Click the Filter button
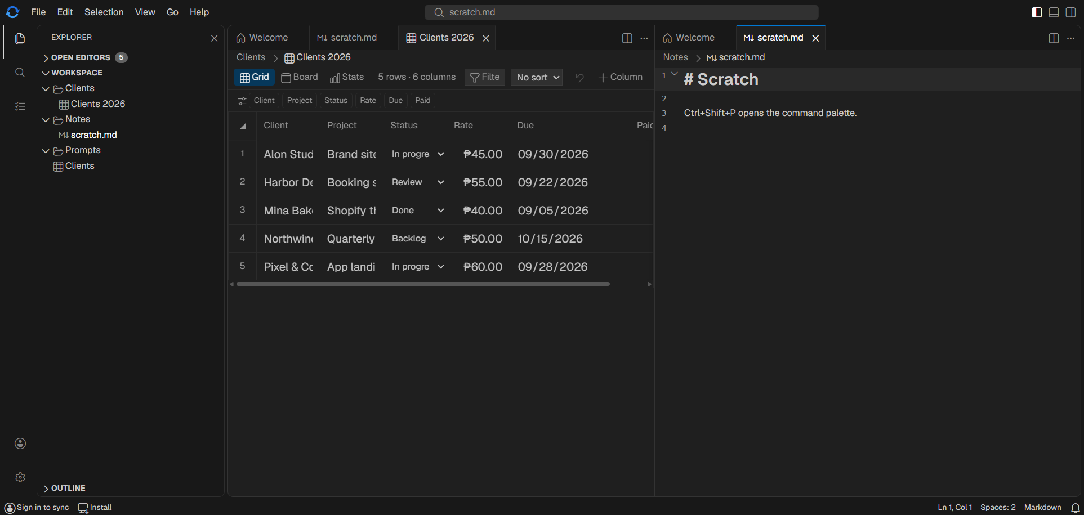The height and width of the screenshot is (515, 1084). coord(485,78)
